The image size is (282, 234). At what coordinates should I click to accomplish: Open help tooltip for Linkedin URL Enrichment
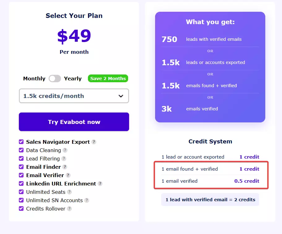pos(100,184)
